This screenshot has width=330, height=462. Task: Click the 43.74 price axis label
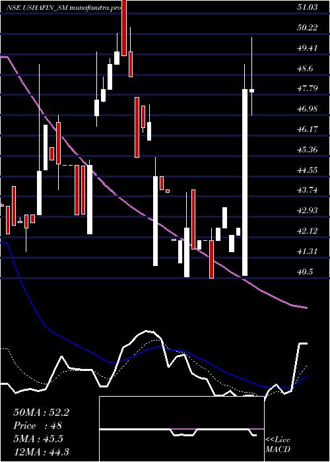pos(307,190)
